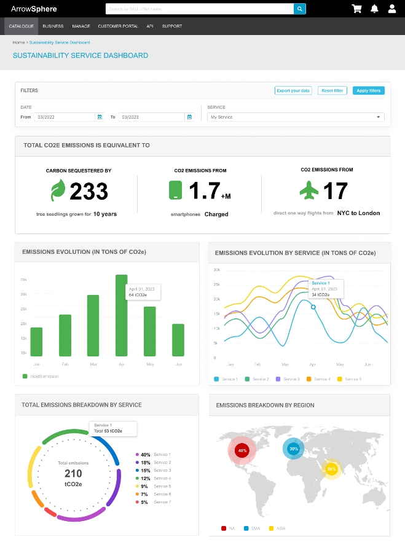Click the Apply filters button

[368, 90]
